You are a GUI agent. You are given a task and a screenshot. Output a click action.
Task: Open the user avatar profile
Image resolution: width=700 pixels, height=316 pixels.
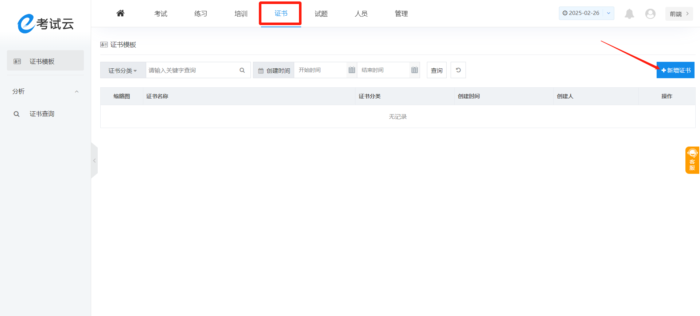click(x=650, y=14)
